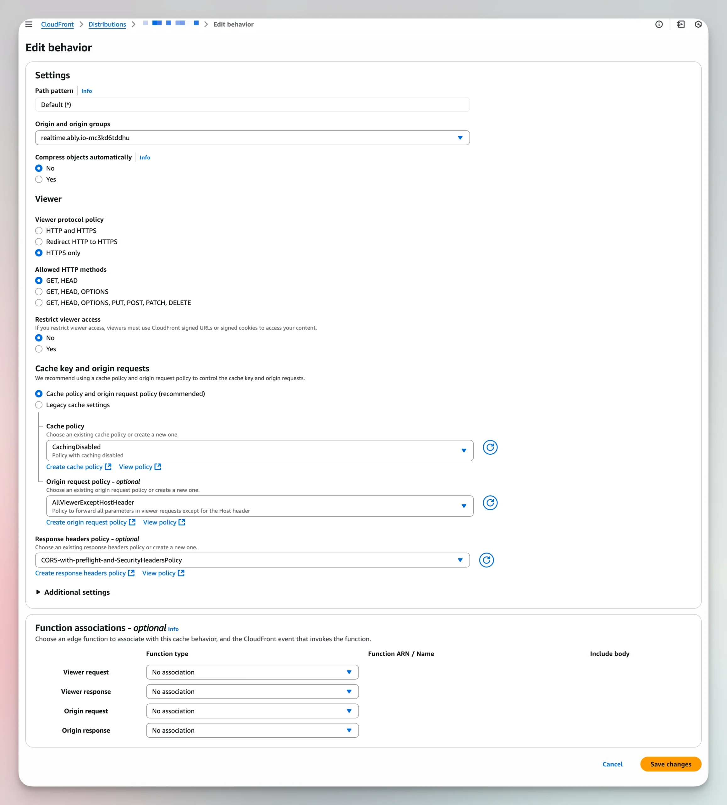Click external icon beside Create cache policy

108,466
